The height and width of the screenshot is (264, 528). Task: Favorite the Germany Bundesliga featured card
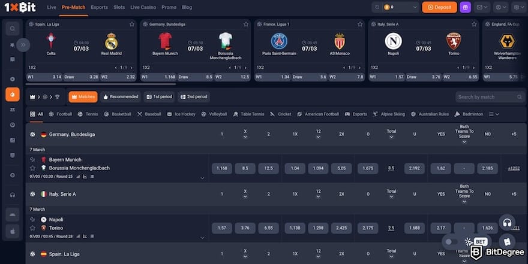[246, 24]
